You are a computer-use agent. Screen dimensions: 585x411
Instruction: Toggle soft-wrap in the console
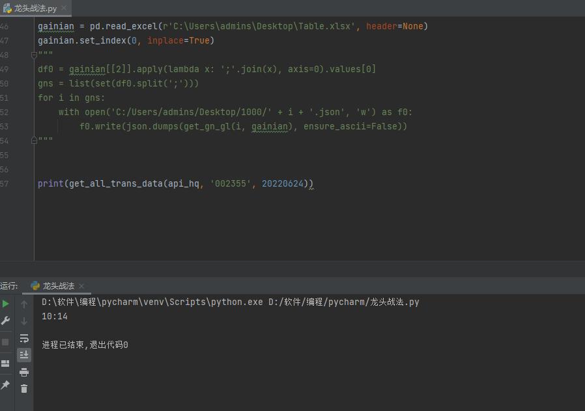click(x=24, y=338)
